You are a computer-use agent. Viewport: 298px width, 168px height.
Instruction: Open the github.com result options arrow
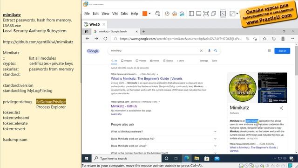159,102
